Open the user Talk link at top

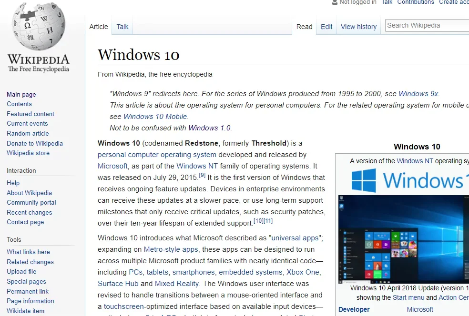pyautogui.click(x=387, y=2)
